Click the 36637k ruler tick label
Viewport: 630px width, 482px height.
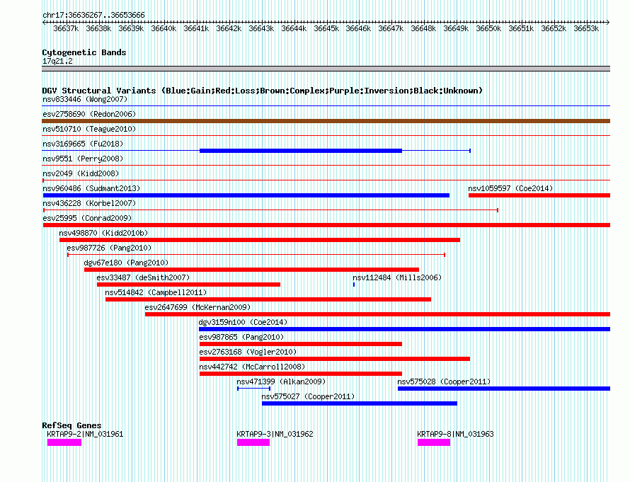coord(66,28)
